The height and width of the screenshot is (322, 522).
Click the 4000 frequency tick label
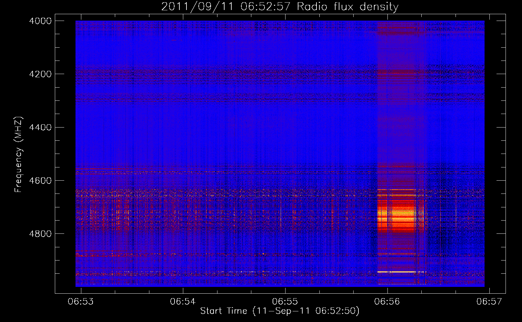click(40, 21)
